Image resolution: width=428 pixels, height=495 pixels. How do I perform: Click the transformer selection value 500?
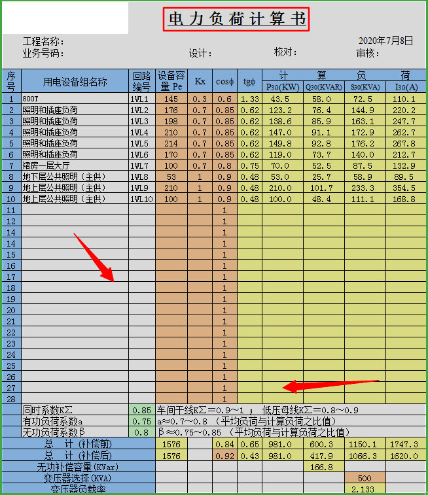click(x=365, y=477)
